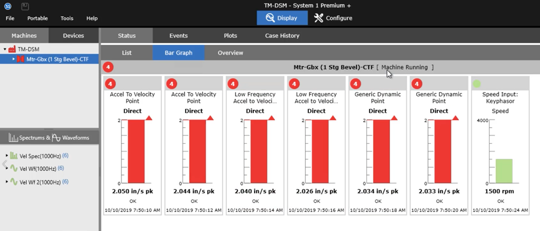Switch to Overview view
Image resolution: width=540 pixels, height=231 pixels.
point(230,53)
